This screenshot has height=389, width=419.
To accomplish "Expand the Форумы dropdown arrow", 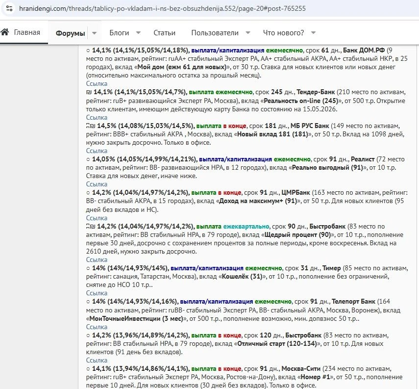I will click(94, 33).
